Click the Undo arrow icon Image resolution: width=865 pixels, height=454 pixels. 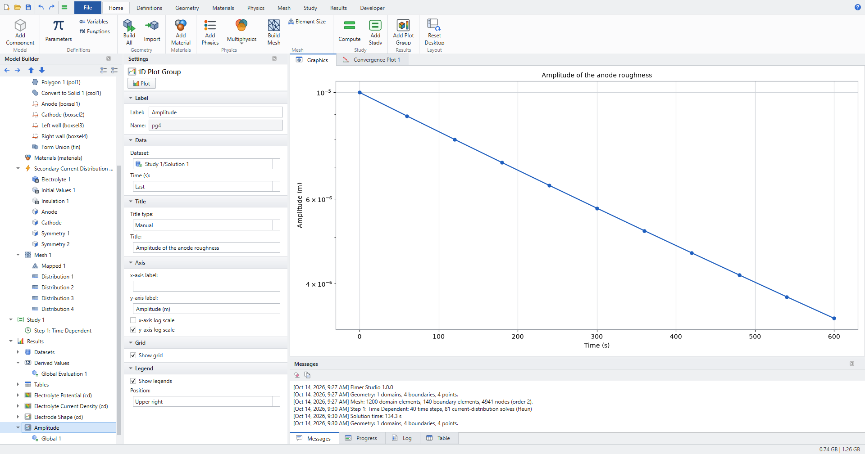(x=41, y=7)
